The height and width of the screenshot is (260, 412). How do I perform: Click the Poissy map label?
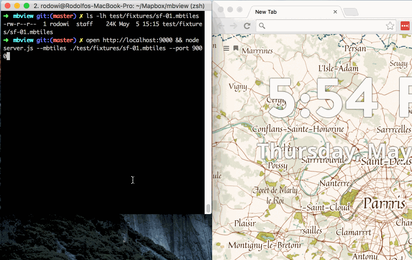point(278,166)
